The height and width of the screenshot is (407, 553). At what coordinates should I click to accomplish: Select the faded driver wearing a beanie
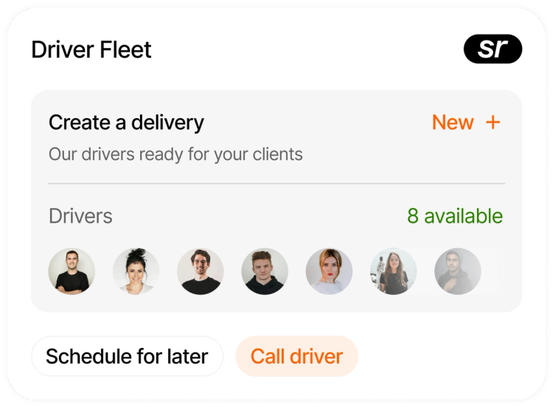pos(458,271)
